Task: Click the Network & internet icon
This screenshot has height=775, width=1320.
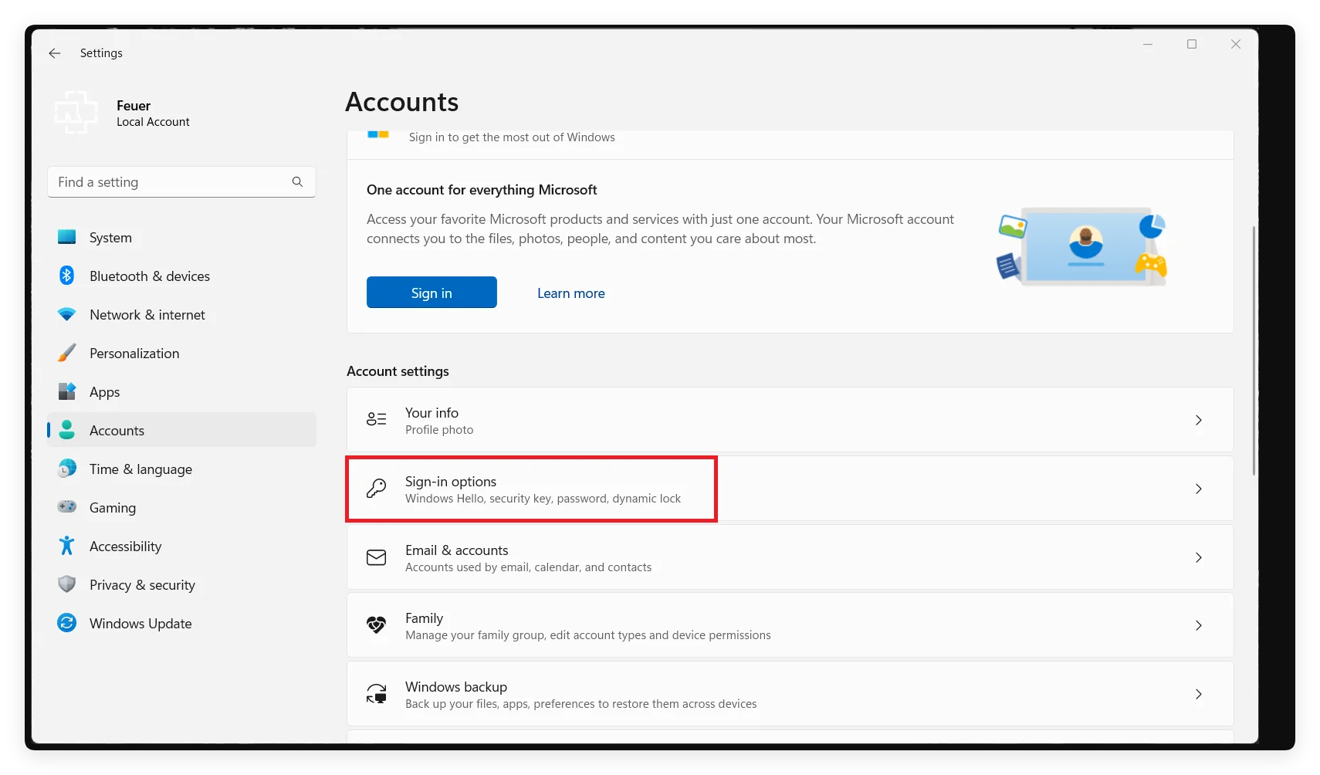Action: [x=67, y=314]
